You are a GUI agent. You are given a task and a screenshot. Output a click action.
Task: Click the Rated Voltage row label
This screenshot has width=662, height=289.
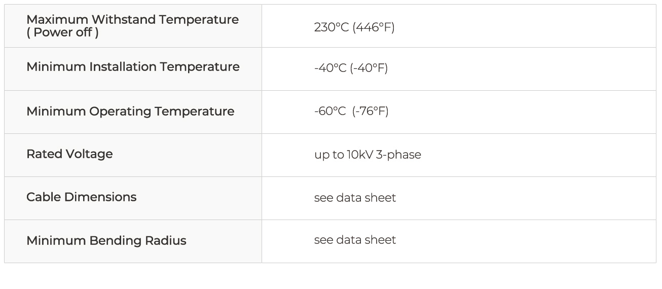coord(69,154)
